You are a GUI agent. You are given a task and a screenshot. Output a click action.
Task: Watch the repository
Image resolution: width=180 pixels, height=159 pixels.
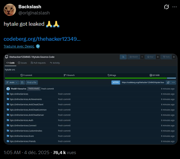134,57
